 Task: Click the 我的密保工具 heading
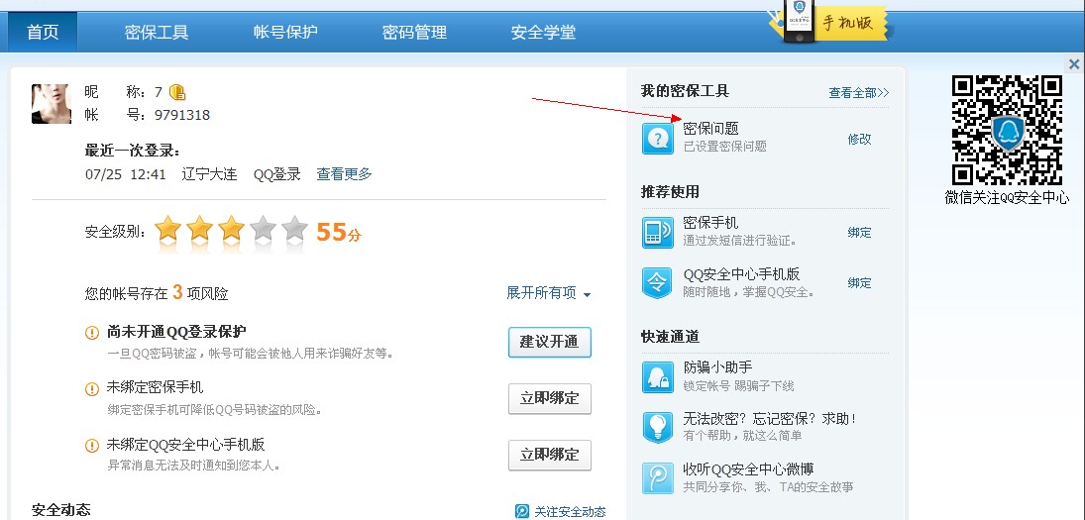(685, 91)
